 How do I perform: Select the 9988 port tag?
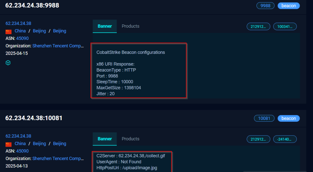pos(265,6)
